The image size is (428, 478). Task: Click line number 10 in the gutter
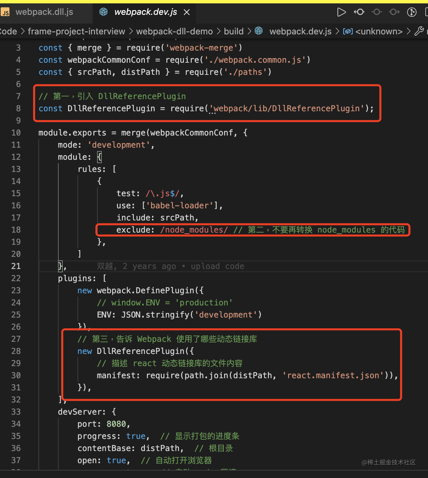(x=16, y=133)
